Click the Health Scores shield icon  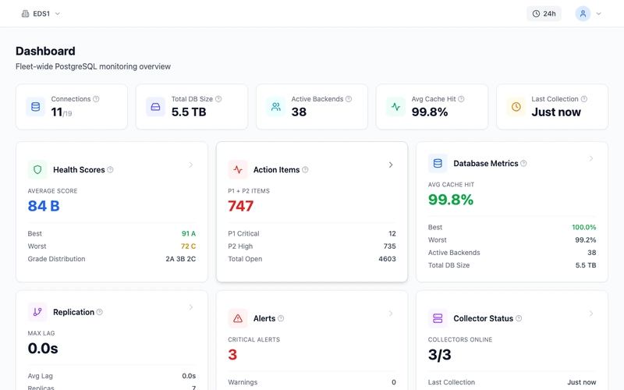(37, 169)
